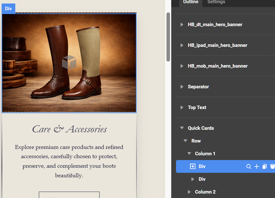Duplicate the selected Div using the copy icon
This screenshot has width=275, height=198.
click(264, 166)
